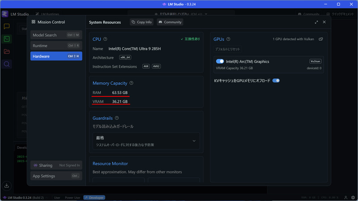Click the Mission Control grid icon

(x=34, y=22)
